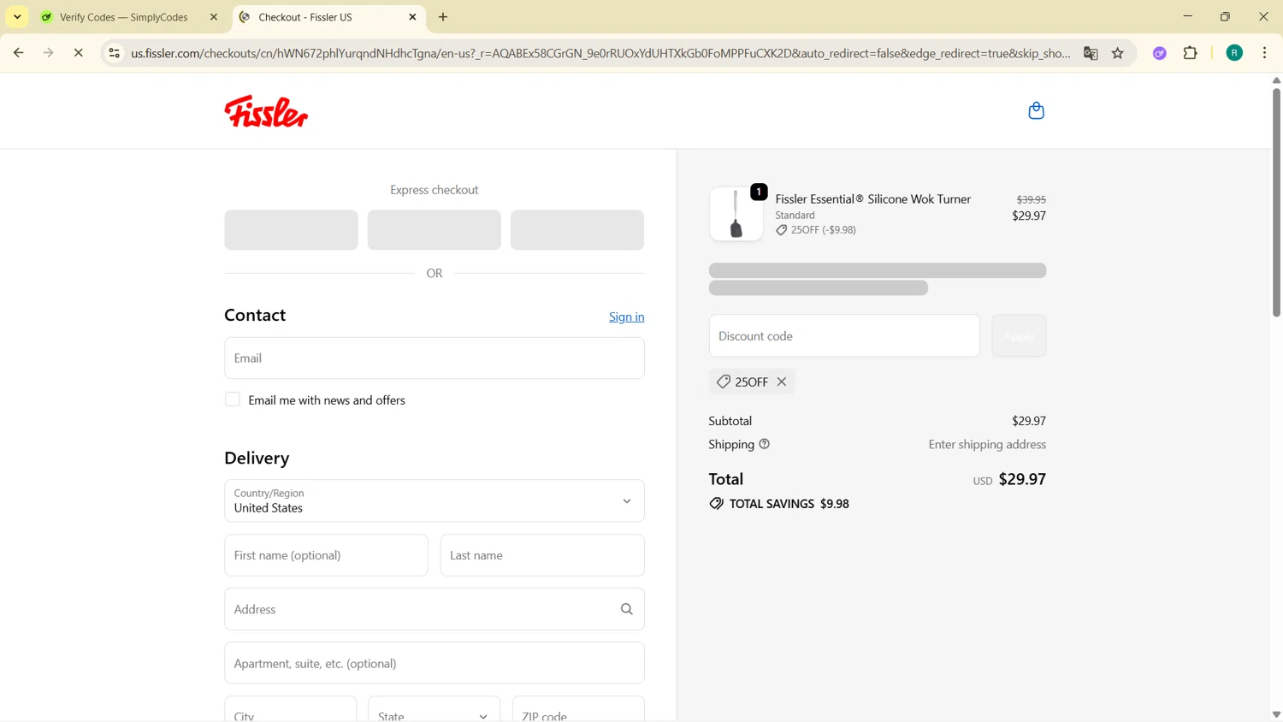1283x722 pixels.
Task: Click the scrollbar up arrow
Action: (1276, 80)
